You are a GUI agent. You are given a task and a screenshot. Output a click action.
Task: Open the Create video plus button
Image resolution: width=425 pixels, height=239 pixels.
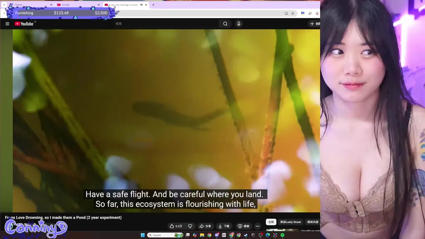pyautogui.click(x=315, y=24)
